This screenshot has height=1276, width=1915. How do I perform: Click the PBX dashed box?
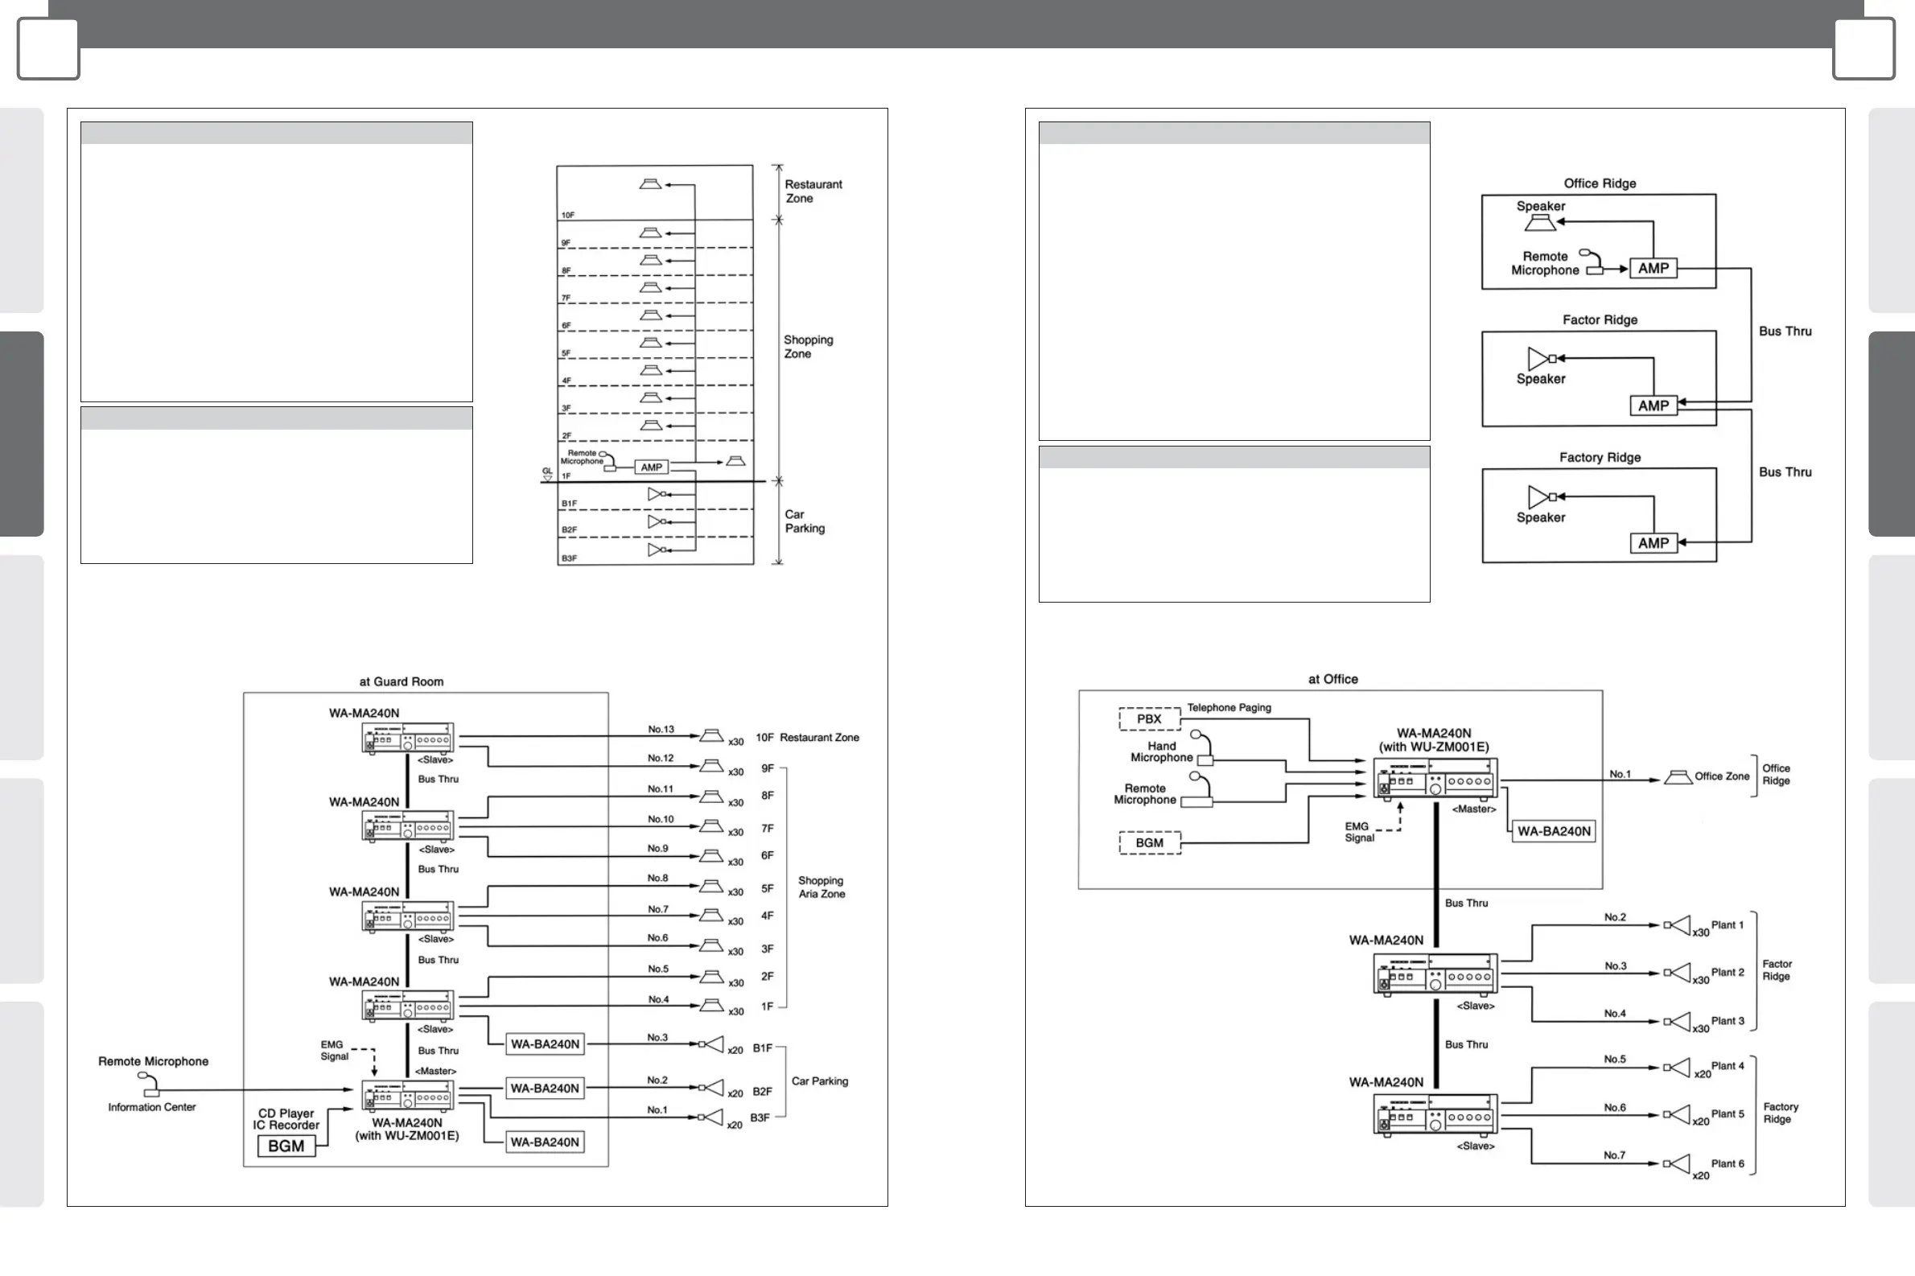(1148, 718)
